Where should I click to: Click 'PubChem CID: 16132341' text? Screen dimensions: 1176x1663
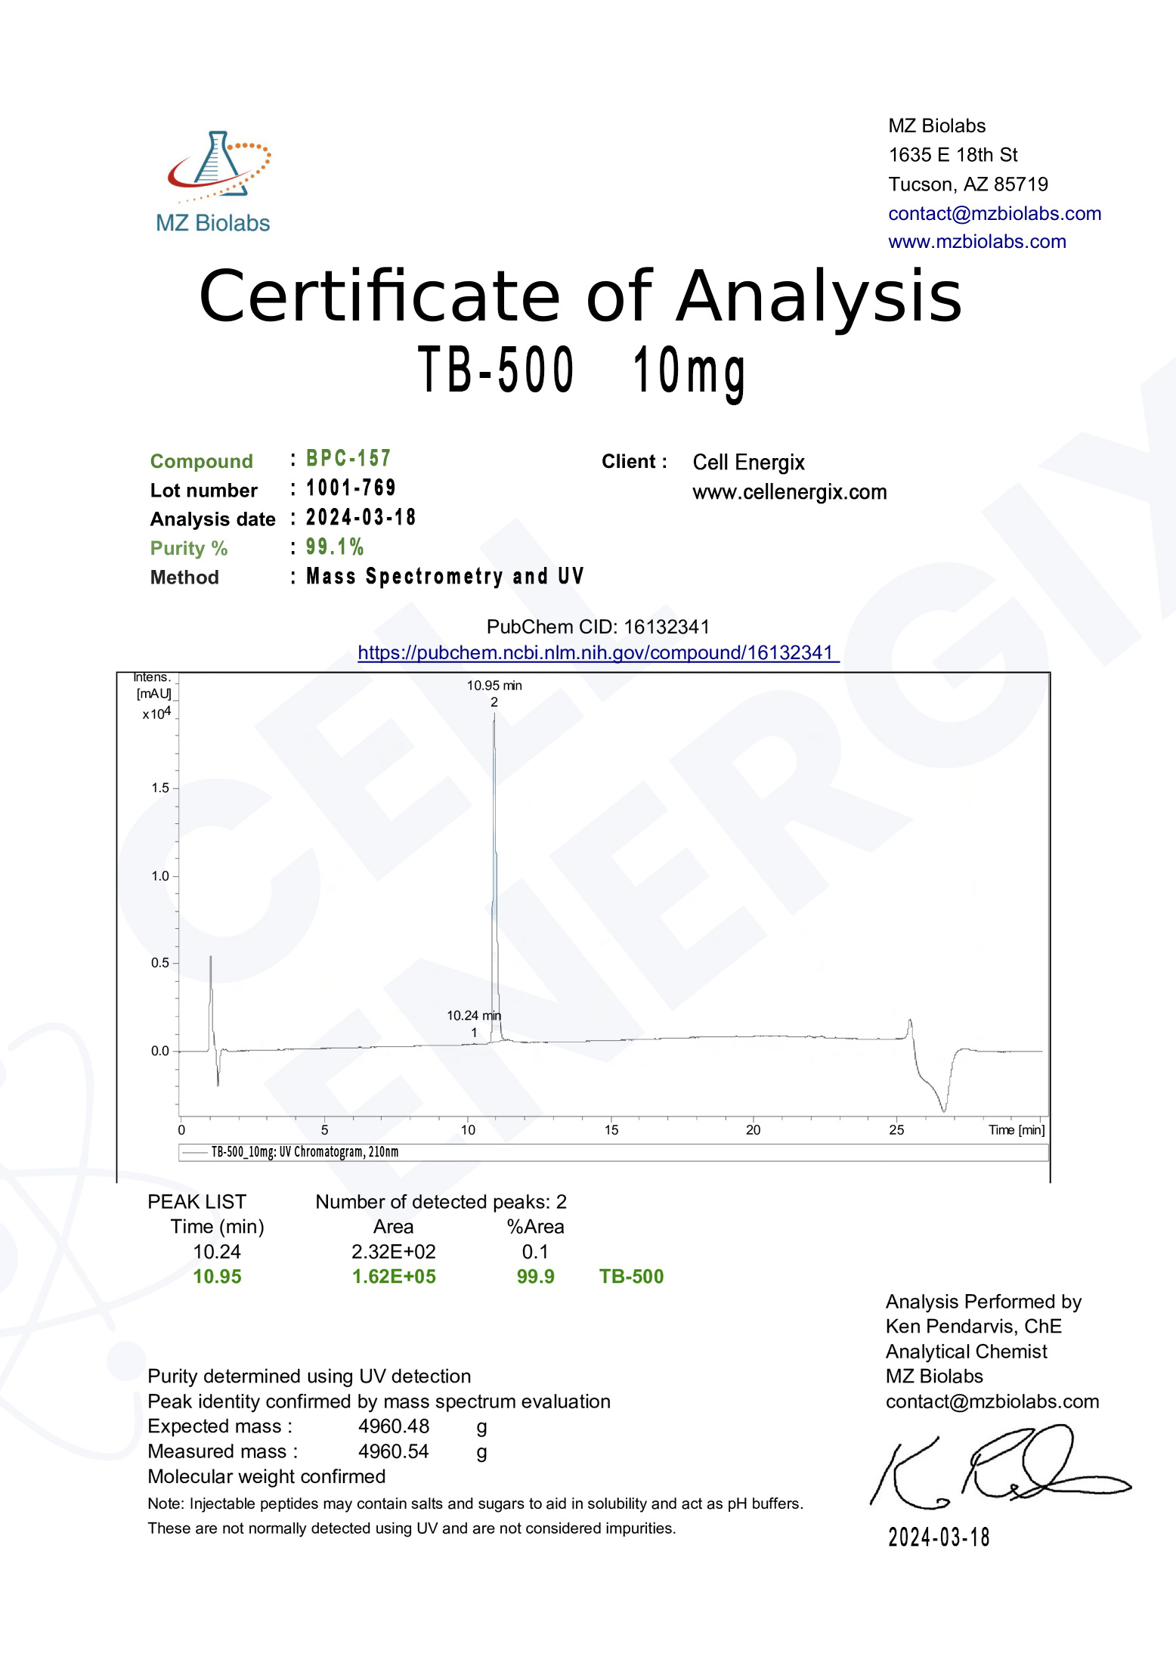(x=598, y=627)
